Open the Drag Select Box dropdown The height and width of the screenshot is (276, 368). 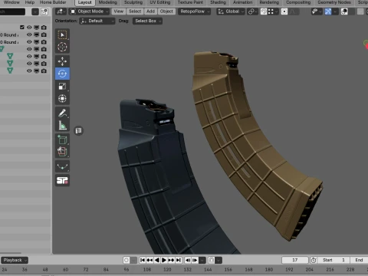click(147, 21)
